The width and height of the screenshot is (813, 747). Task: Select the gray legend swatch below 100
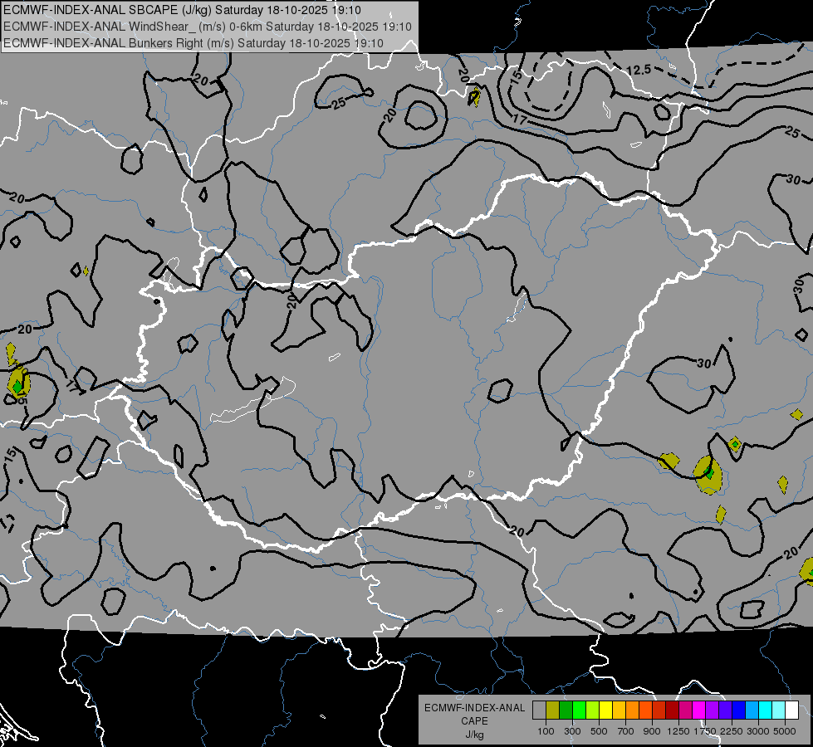point(539,710)
